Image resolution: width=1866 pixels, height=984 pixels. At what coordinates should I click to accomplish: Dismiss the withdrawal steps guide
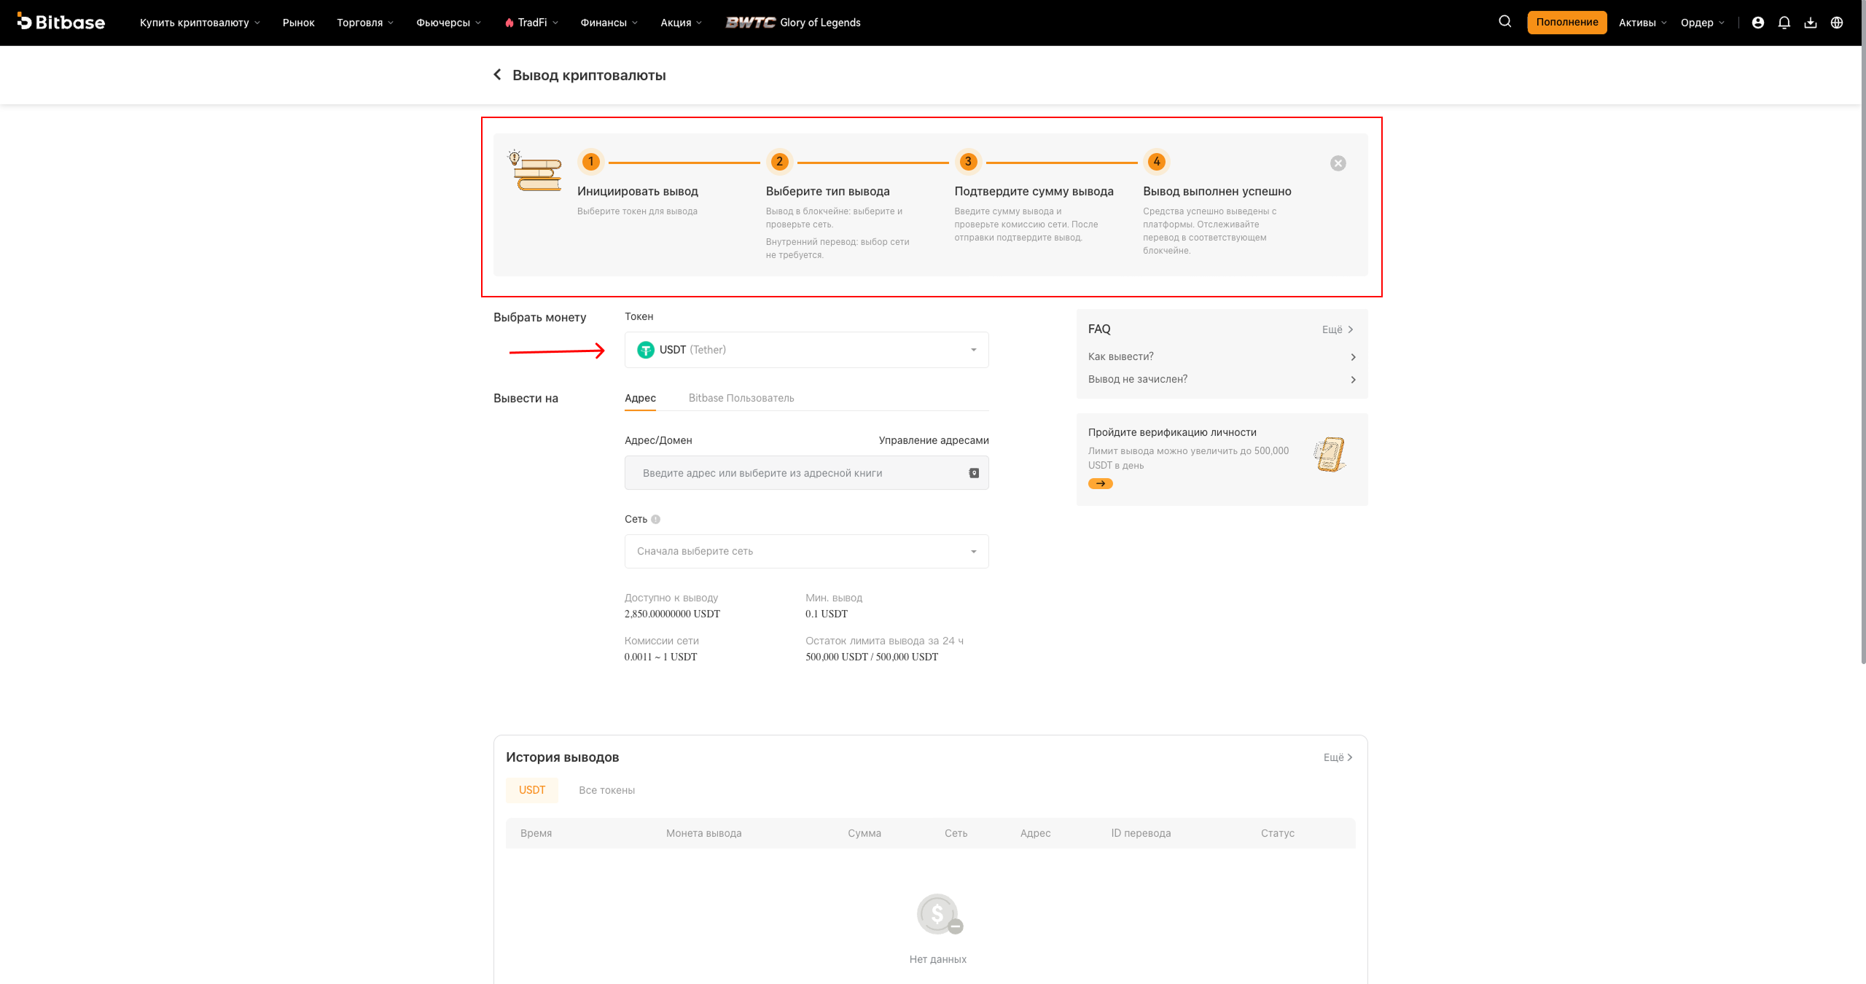[x=1338, y=163]
